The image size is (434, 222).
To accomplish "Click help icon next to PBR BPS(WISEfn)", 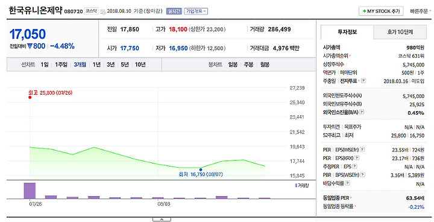I will [x=363, y=174].
